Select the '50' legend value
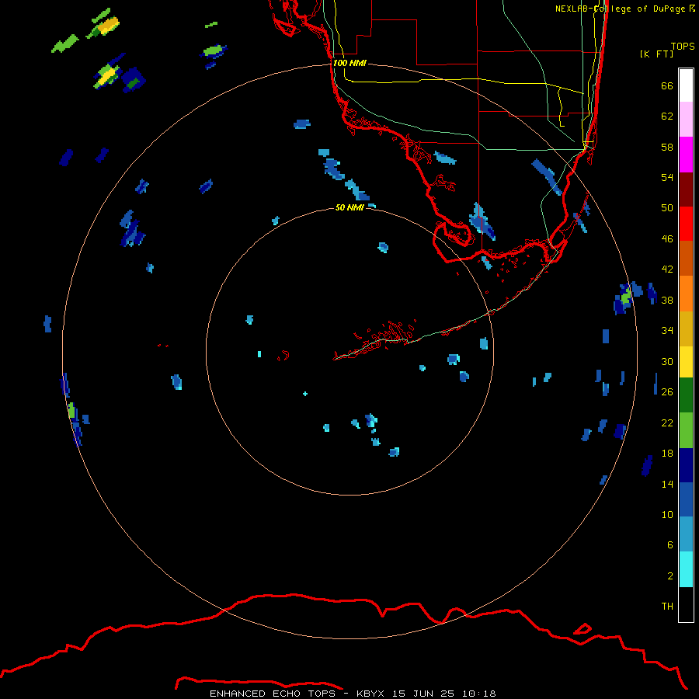 click(x=667, y=208)
